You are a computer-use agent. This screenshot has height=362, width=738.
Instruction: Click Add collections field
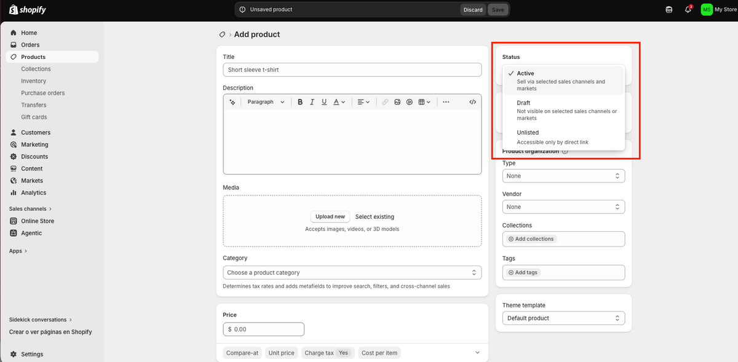[x=563, y=238]
